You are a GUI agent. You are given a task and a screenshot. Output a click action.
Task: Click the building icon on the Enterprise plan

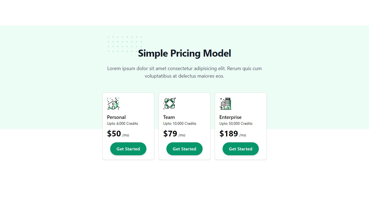226,103
